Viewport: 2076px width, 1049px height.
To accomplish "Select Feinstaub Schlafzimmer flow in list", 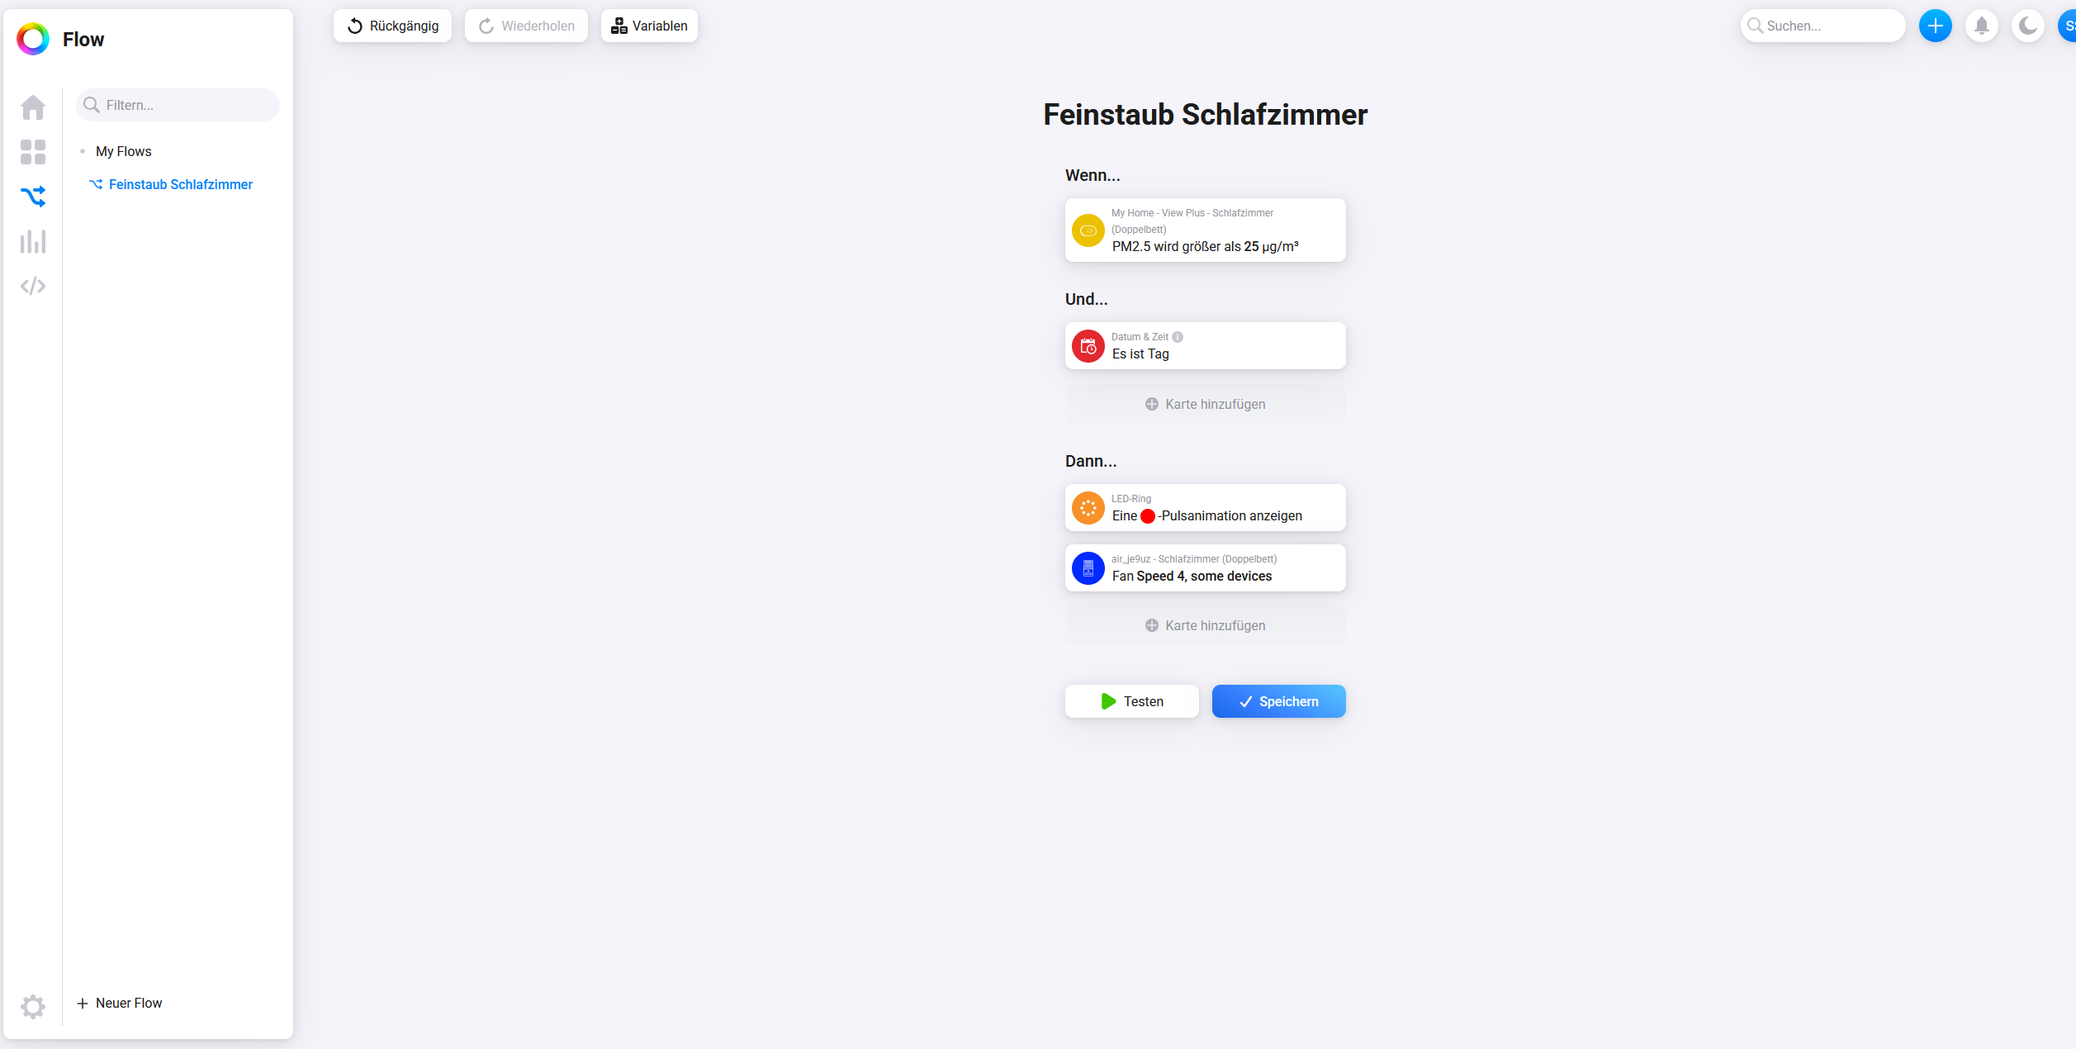I will pos(180,184).
